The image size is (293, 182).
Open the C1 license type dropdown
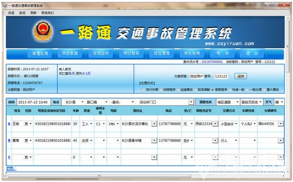100,124
